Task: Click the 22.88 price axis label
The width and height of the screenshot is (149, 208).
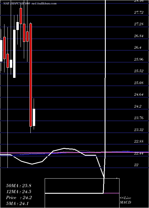Action: [139, 141]
